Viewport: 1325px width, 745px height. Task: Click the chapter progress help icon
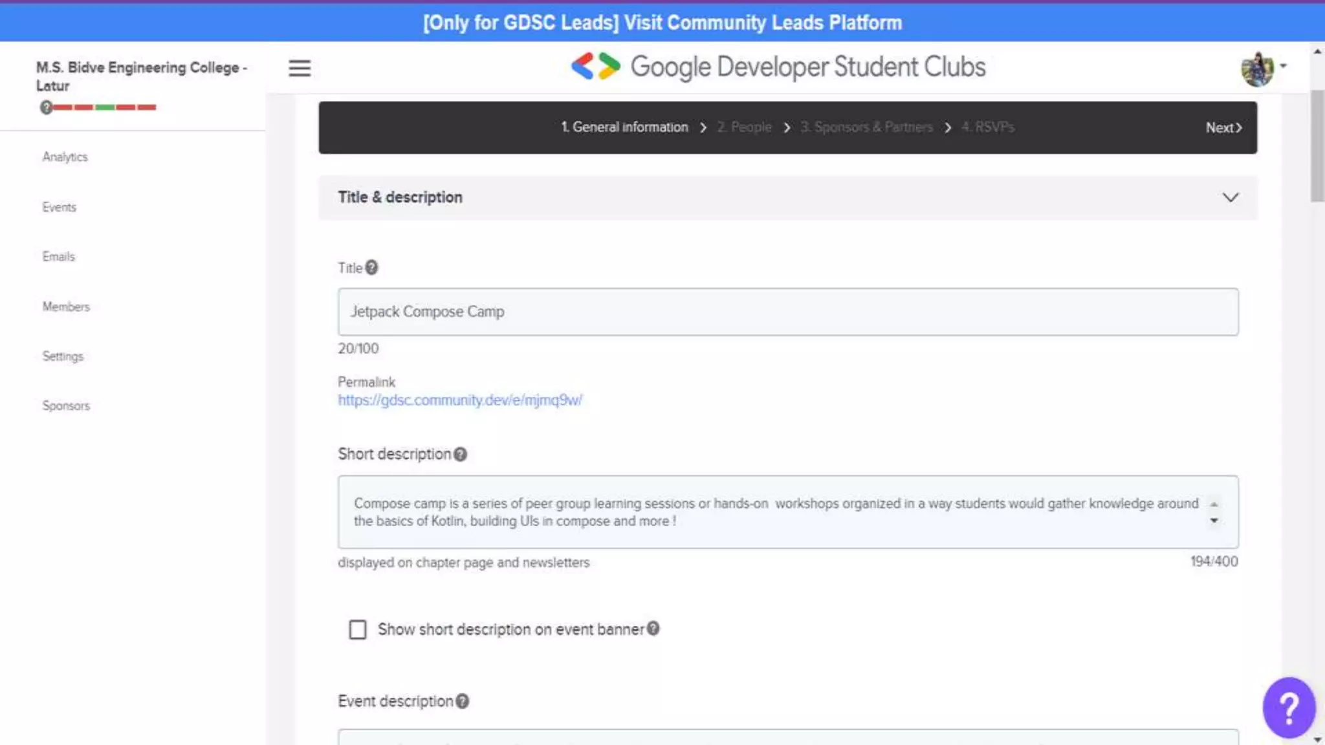pyautogui.click(x=46, y=107)
